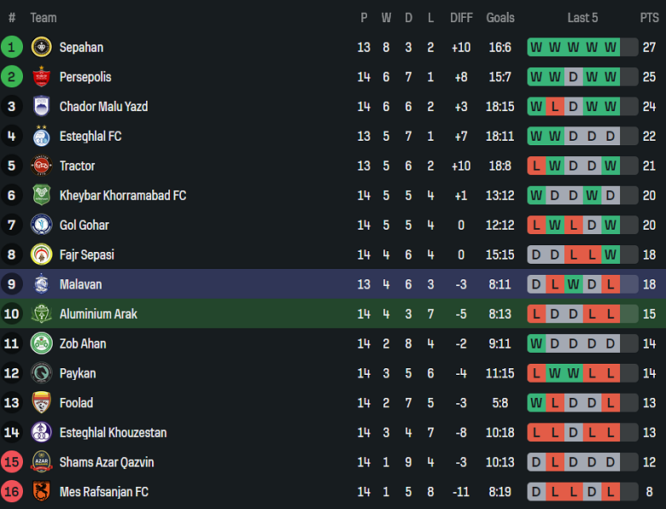
Task: Click the Zob Ahan team logo
Action: (41, 343)
